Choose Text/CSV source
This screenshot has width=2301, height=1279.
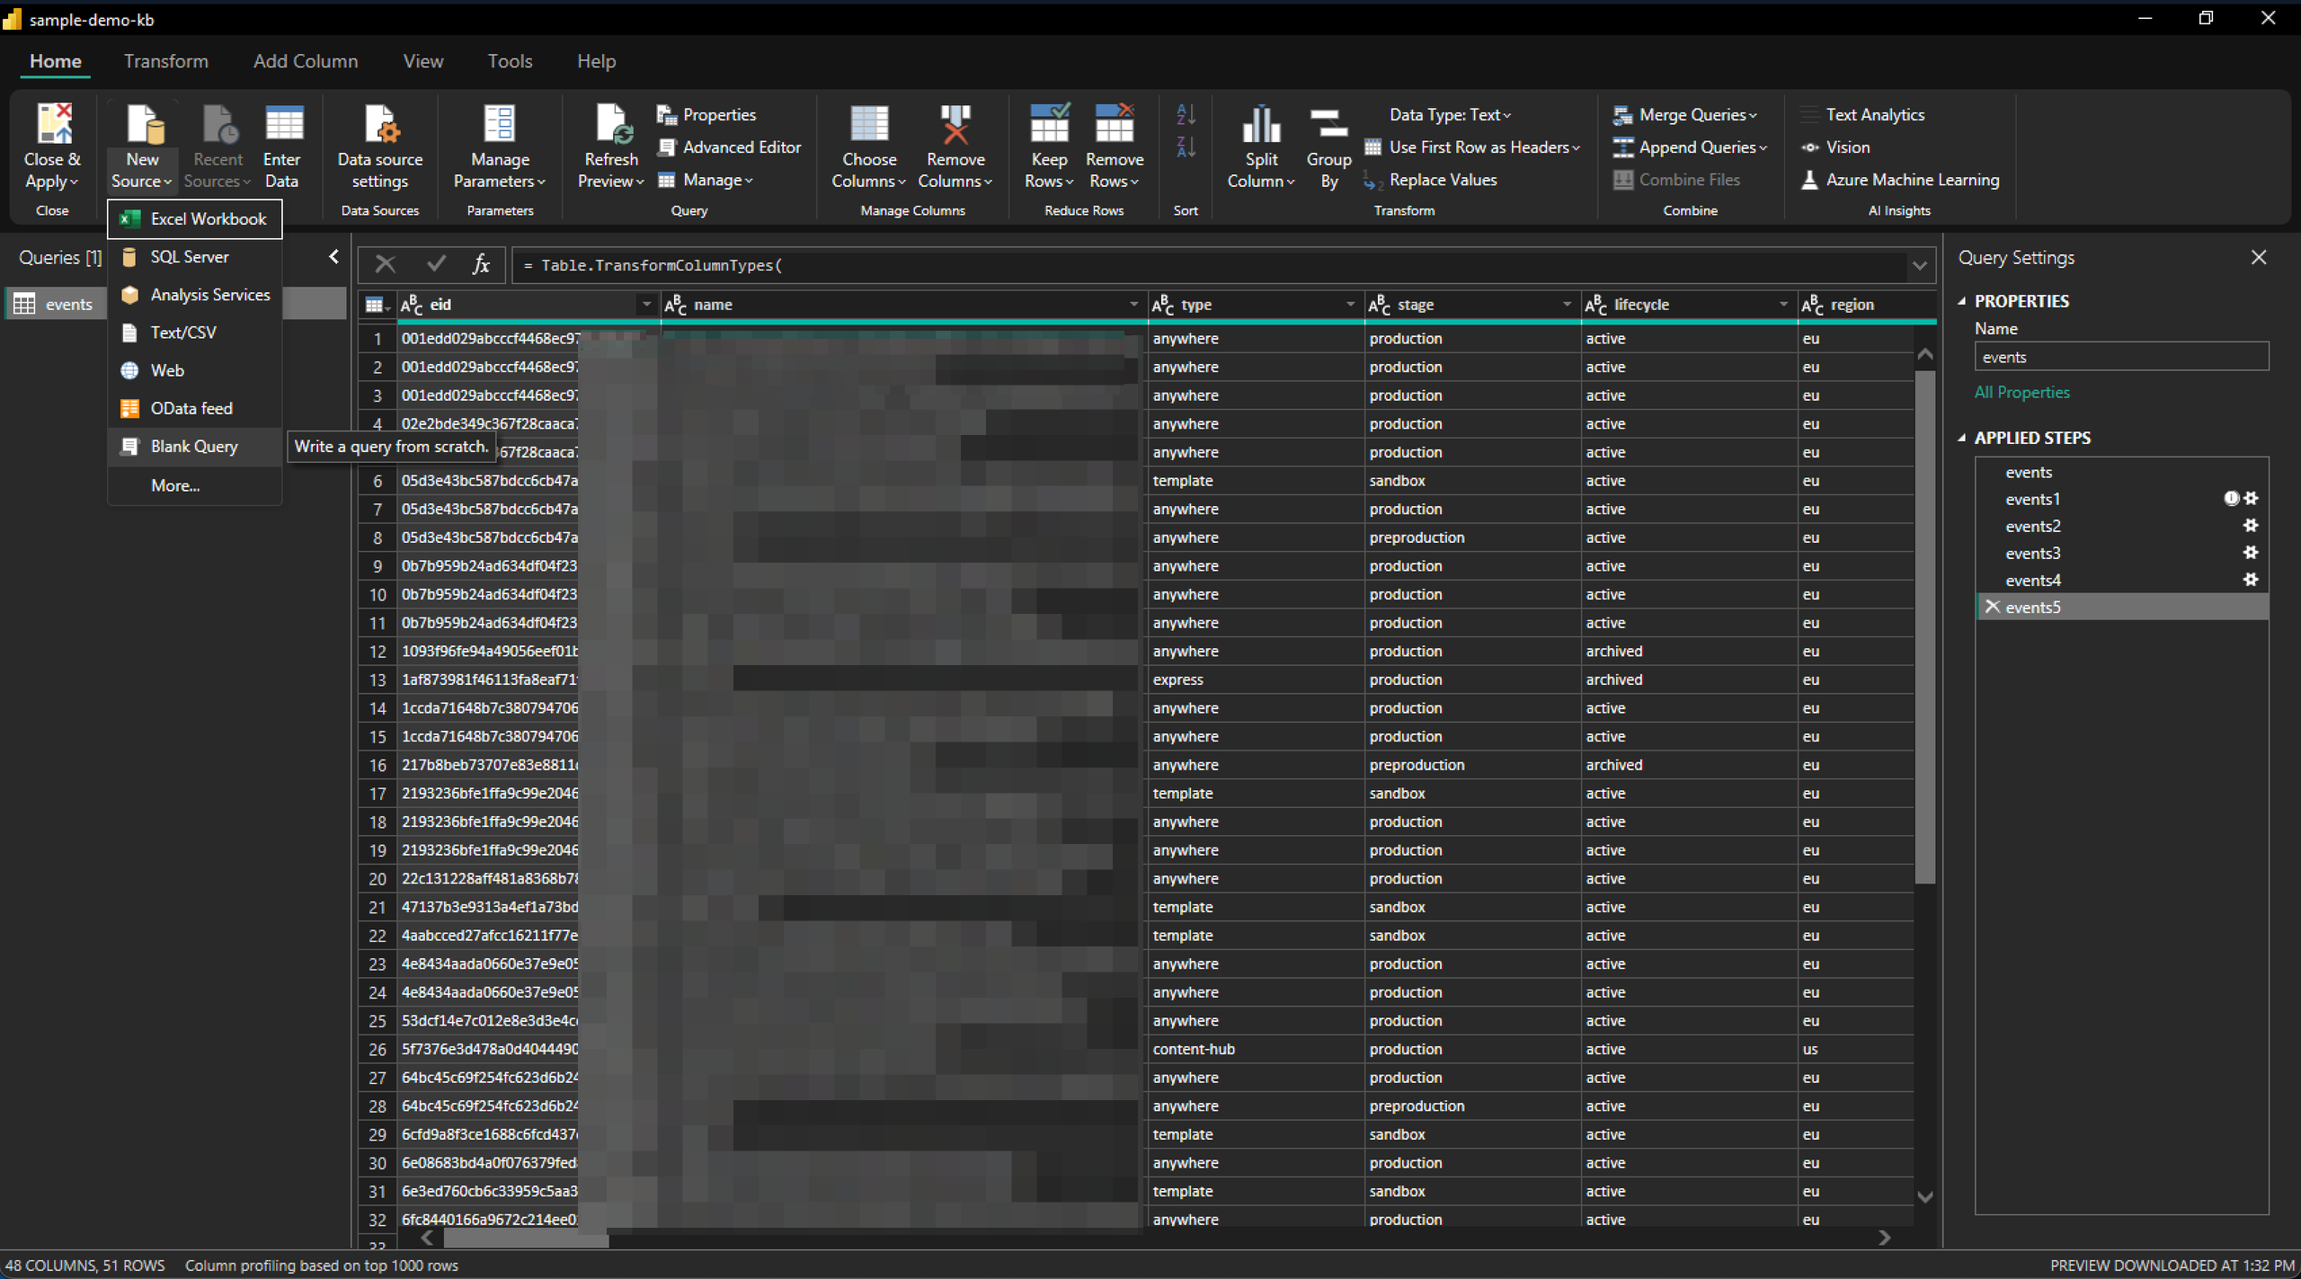[x=194, y=333]
